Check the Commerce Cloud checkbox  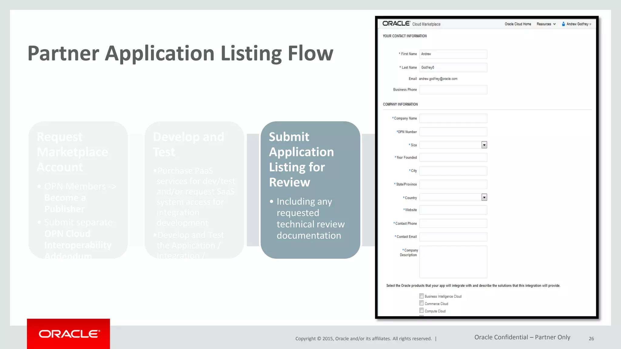(421, 303)
